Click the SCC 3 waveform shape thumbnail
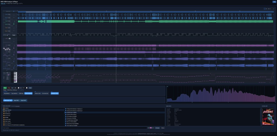This screenshot has height=136, width=277. tap(7, 56)
